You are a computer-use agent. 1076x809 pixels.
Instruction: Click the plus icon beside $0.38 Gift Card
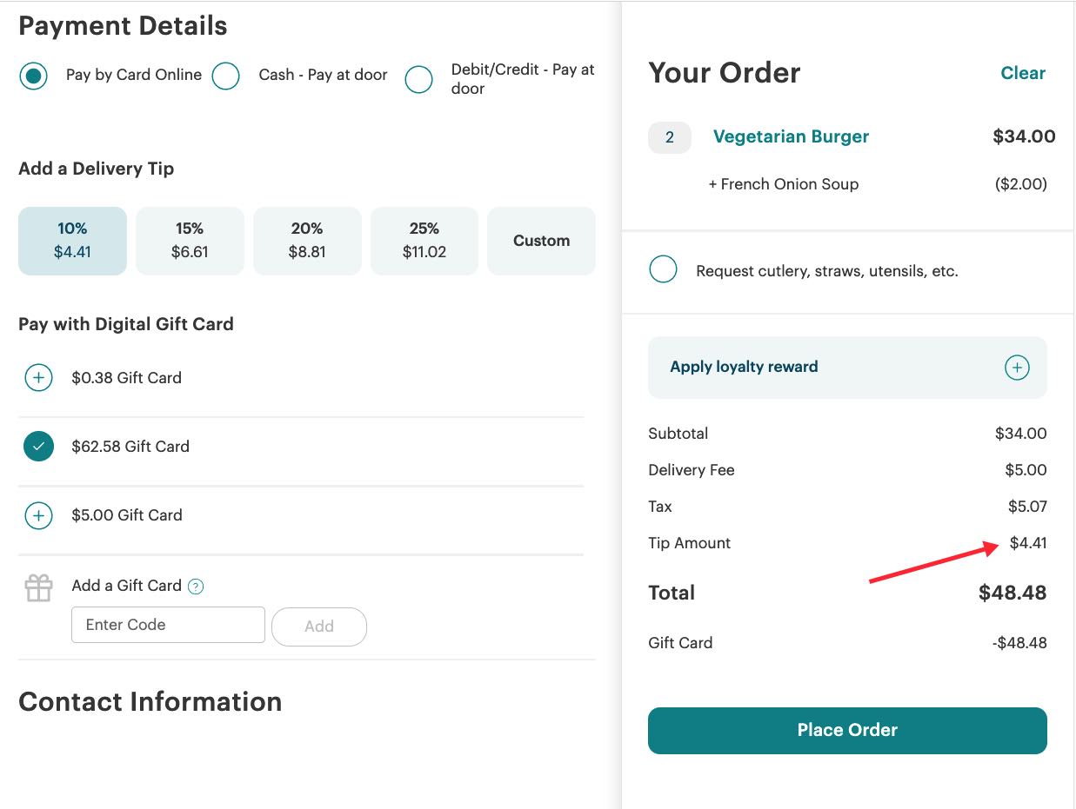[x=38, y=377]
